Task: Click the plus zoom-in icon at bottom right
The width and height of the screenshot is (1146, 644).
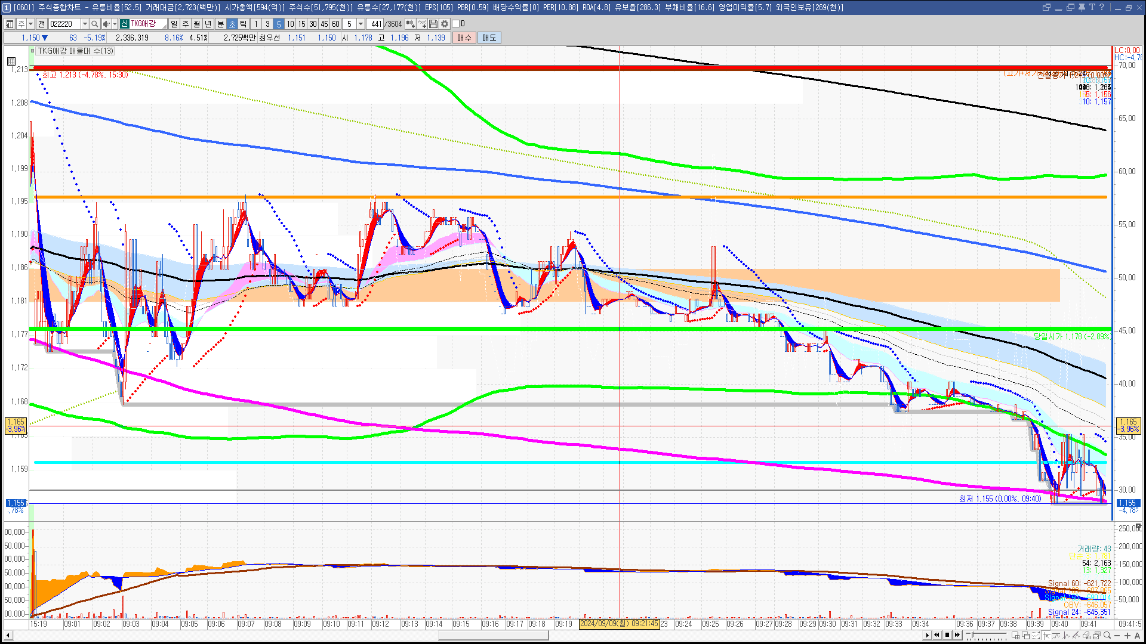Action: (1127, 636)
